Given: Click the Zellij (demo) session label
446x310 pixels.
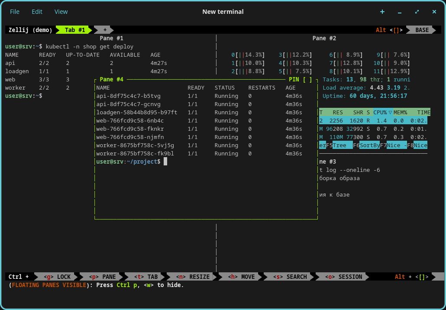Looking at the screenshot, I should 30,30.
